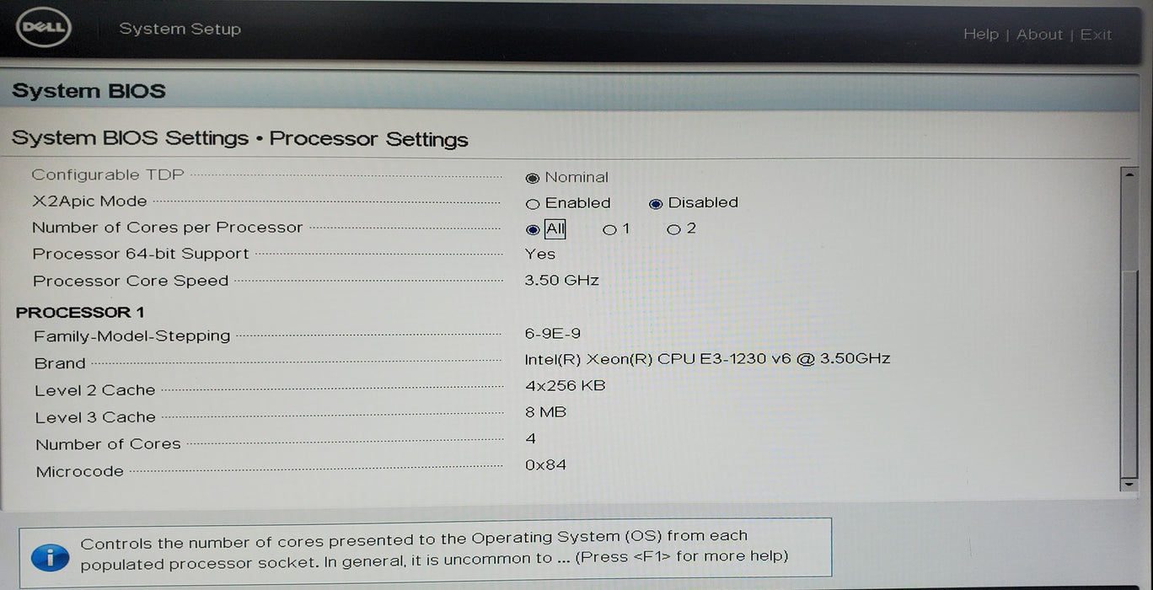Click the Brand label
Image resolution: width=1153 pixels, height=590 pixels.
(x=60, y=364)
